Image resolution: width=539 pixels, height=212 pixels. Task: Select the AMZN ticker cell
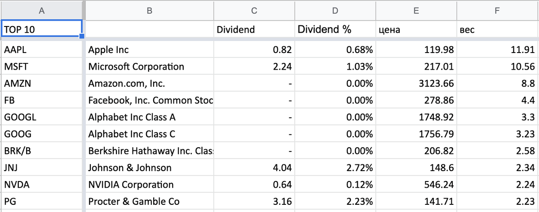coord(41,84)
